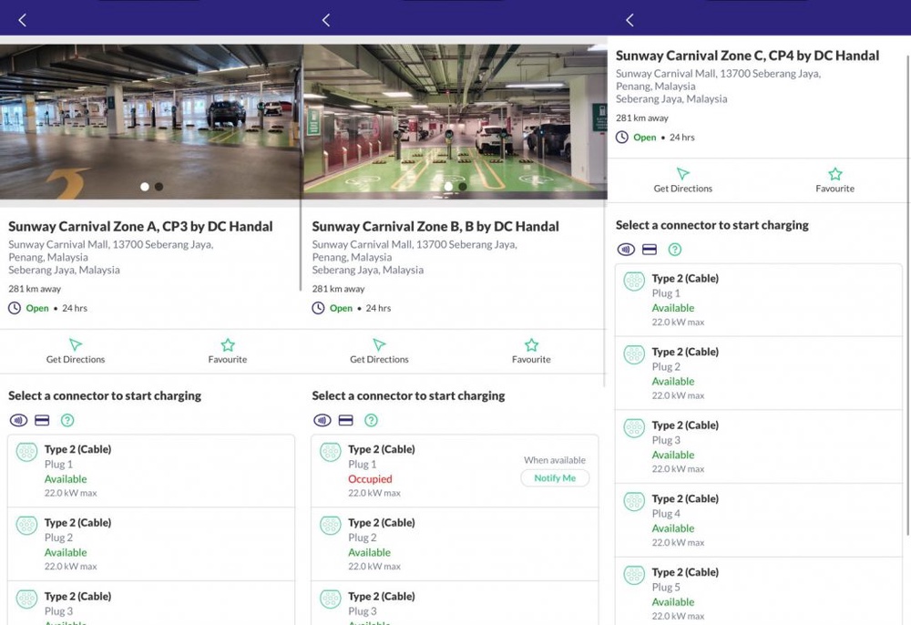Open the help question icon in Zone A
The width and height of the screenshot is (911, 625).
(67, 420)
